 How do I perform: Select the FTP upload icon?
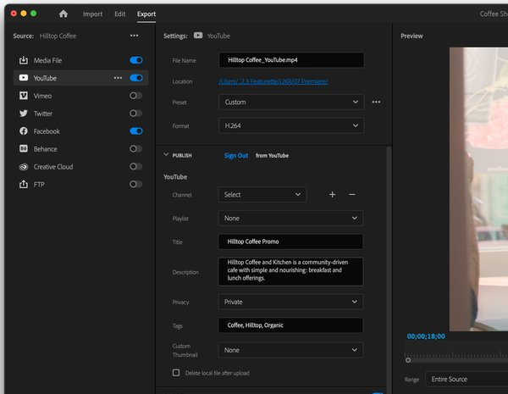23,185
